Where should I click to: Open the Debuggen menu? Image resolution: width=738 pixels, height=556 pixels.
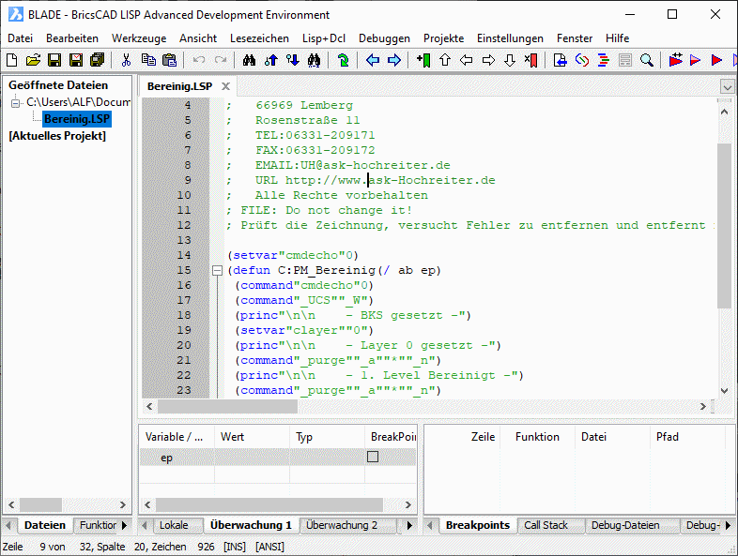pyautogui.click(x=384, y=38)
